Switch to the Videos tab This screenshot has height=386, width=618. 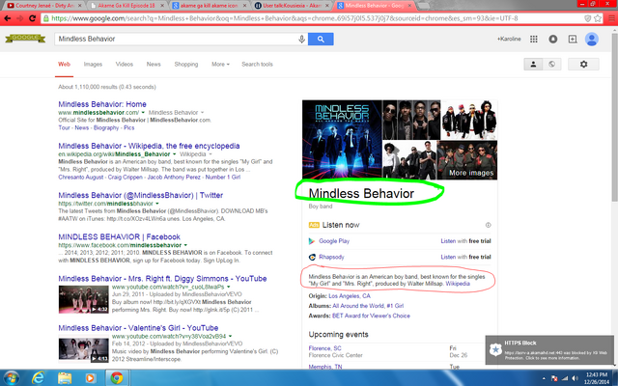[x=125, y=65]
